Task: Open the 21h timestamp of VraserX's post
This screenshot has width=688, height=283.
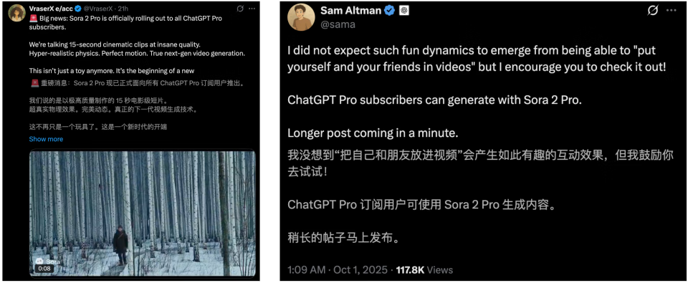Action: tap(123, 9)
